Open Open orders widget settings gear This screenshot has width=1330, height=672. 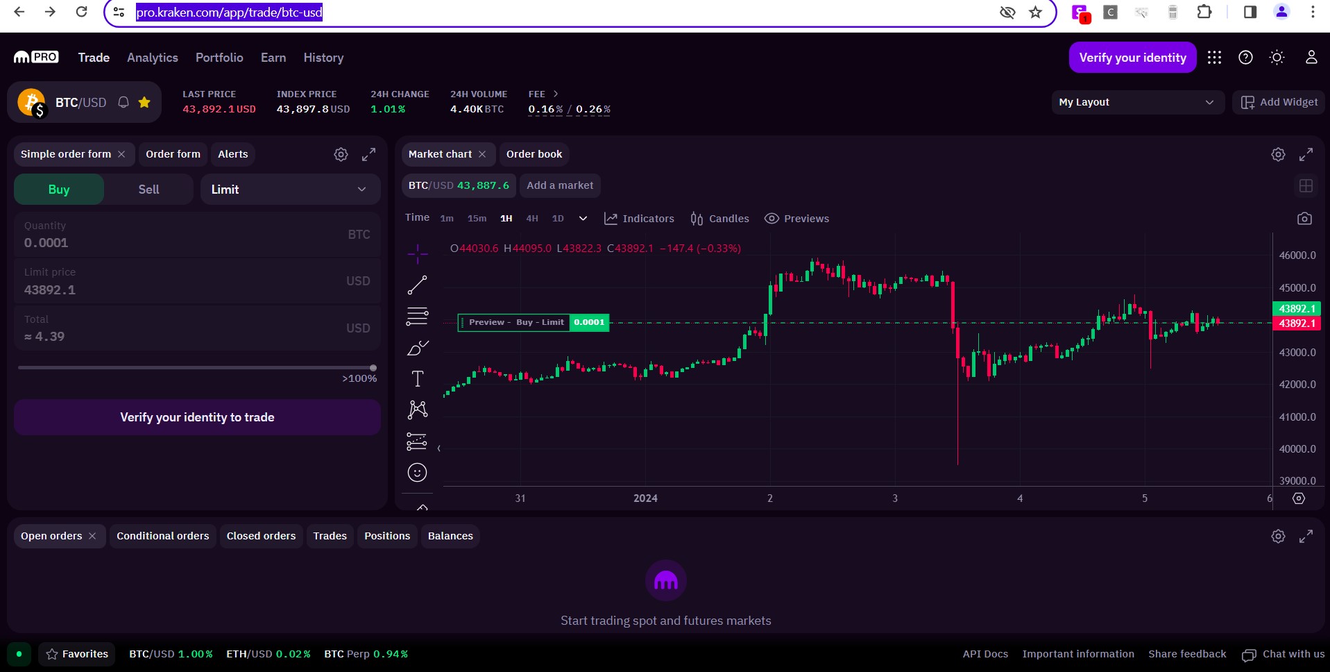[x=1278, y=536]
